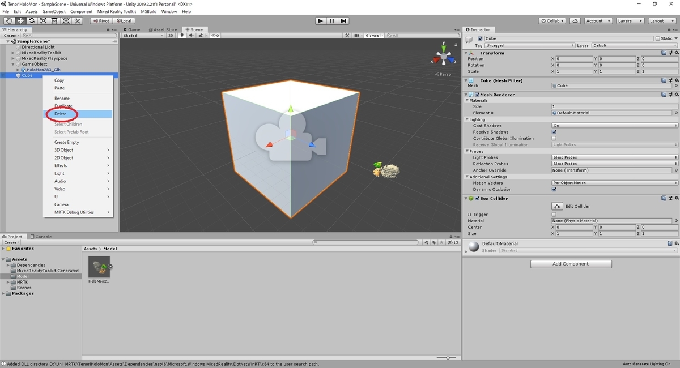This screenshot has height=368, width=680.
Task: Select the HoloMon model asset thumbnail
Action: [99, 267]
